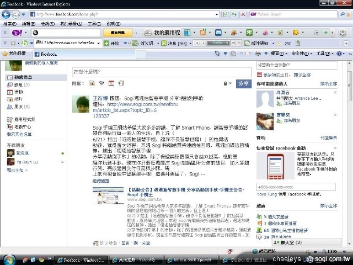
Task: Open 遊戲中心 games center in sidebar
Action: coord(19,126)
